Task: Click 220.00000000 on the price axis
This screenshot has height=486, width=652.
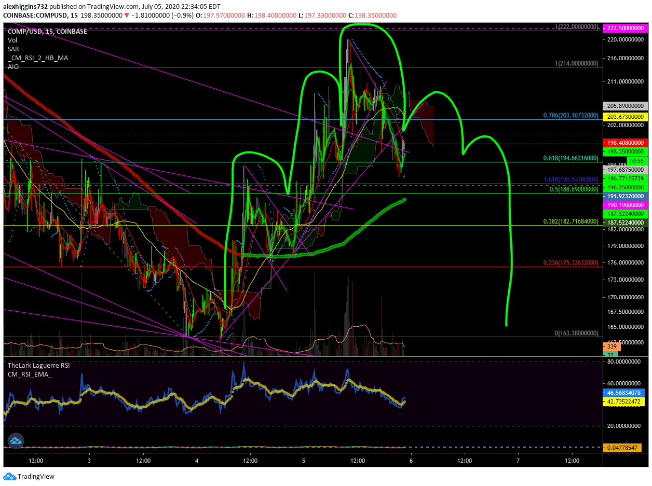Action: point(626,39)
